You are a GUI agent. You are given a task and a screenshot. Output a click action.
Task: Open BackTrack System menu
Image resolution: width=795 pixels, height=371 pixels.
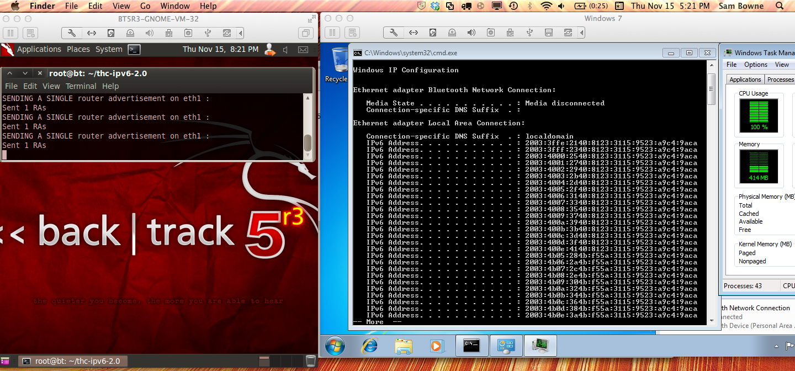pyautogui.click(x=109, y=49)
